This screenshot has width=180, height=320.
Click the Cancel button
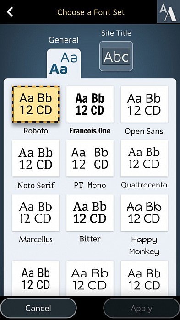(x=38, y=308)
